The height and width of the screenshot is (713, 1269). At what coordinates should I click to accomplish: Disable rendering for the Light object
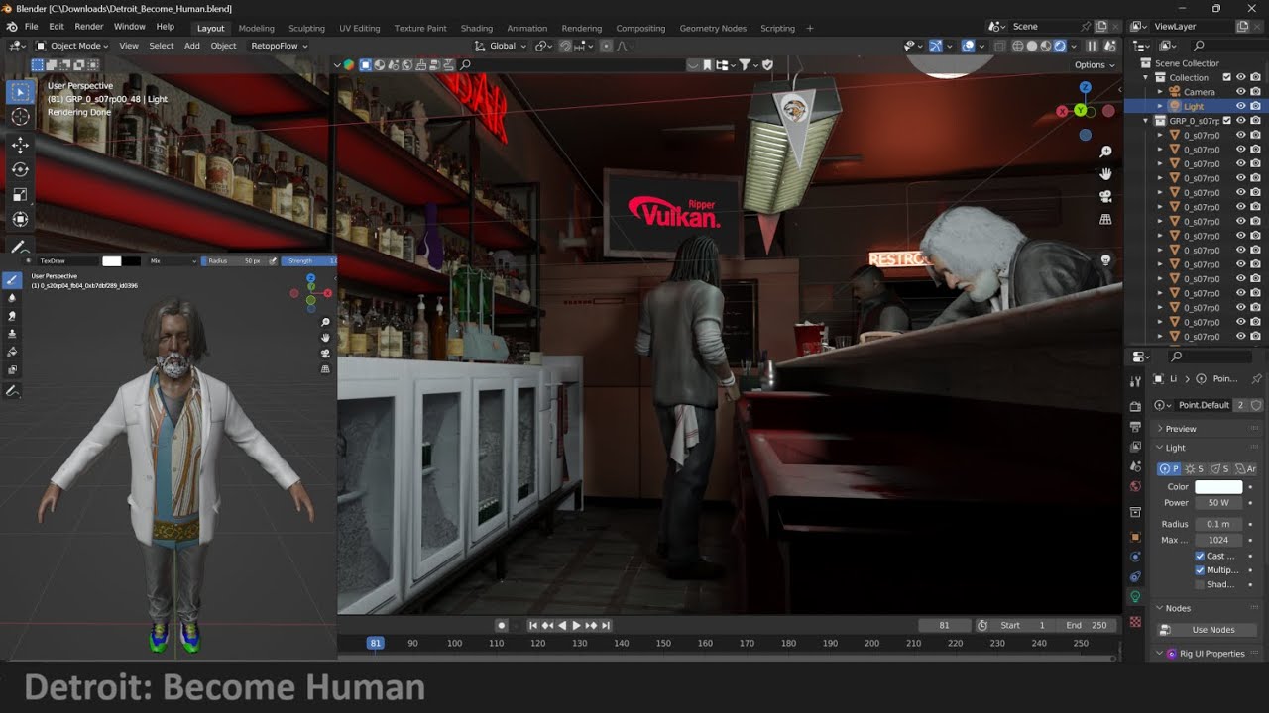pos(1255,106)
